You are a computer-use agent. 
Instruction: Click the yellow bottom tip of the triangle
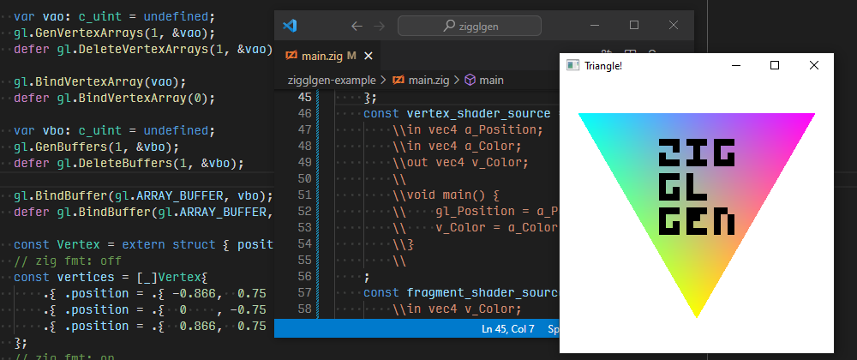click(x=696, y=309)
